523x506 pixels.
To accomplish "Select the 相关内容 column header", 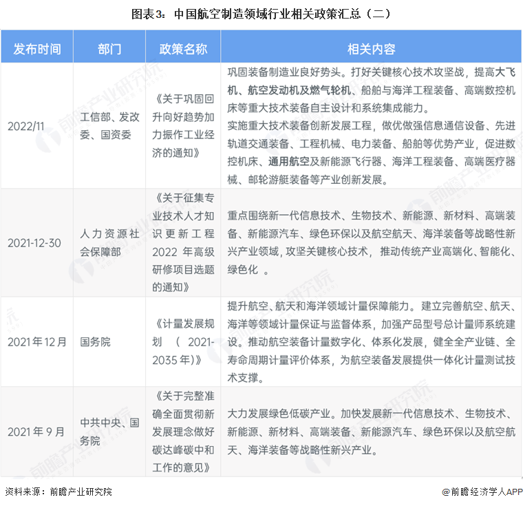I will tap(371, 49).
